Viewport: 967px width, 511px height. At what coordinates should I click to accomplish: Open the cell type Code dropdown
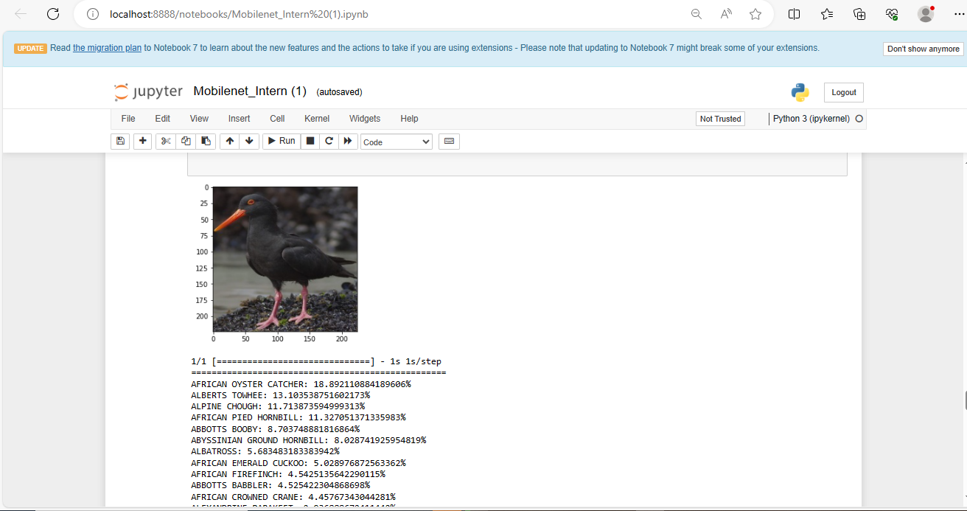coord(397,142)
